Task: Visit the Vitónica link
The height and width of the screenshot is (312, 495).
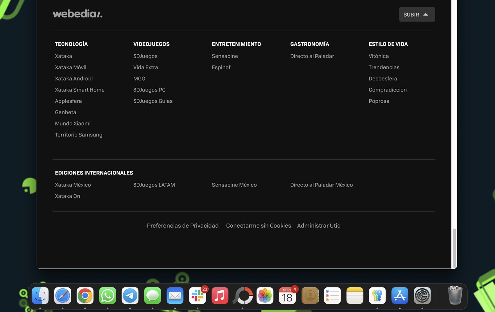Action: pos(379,56)
